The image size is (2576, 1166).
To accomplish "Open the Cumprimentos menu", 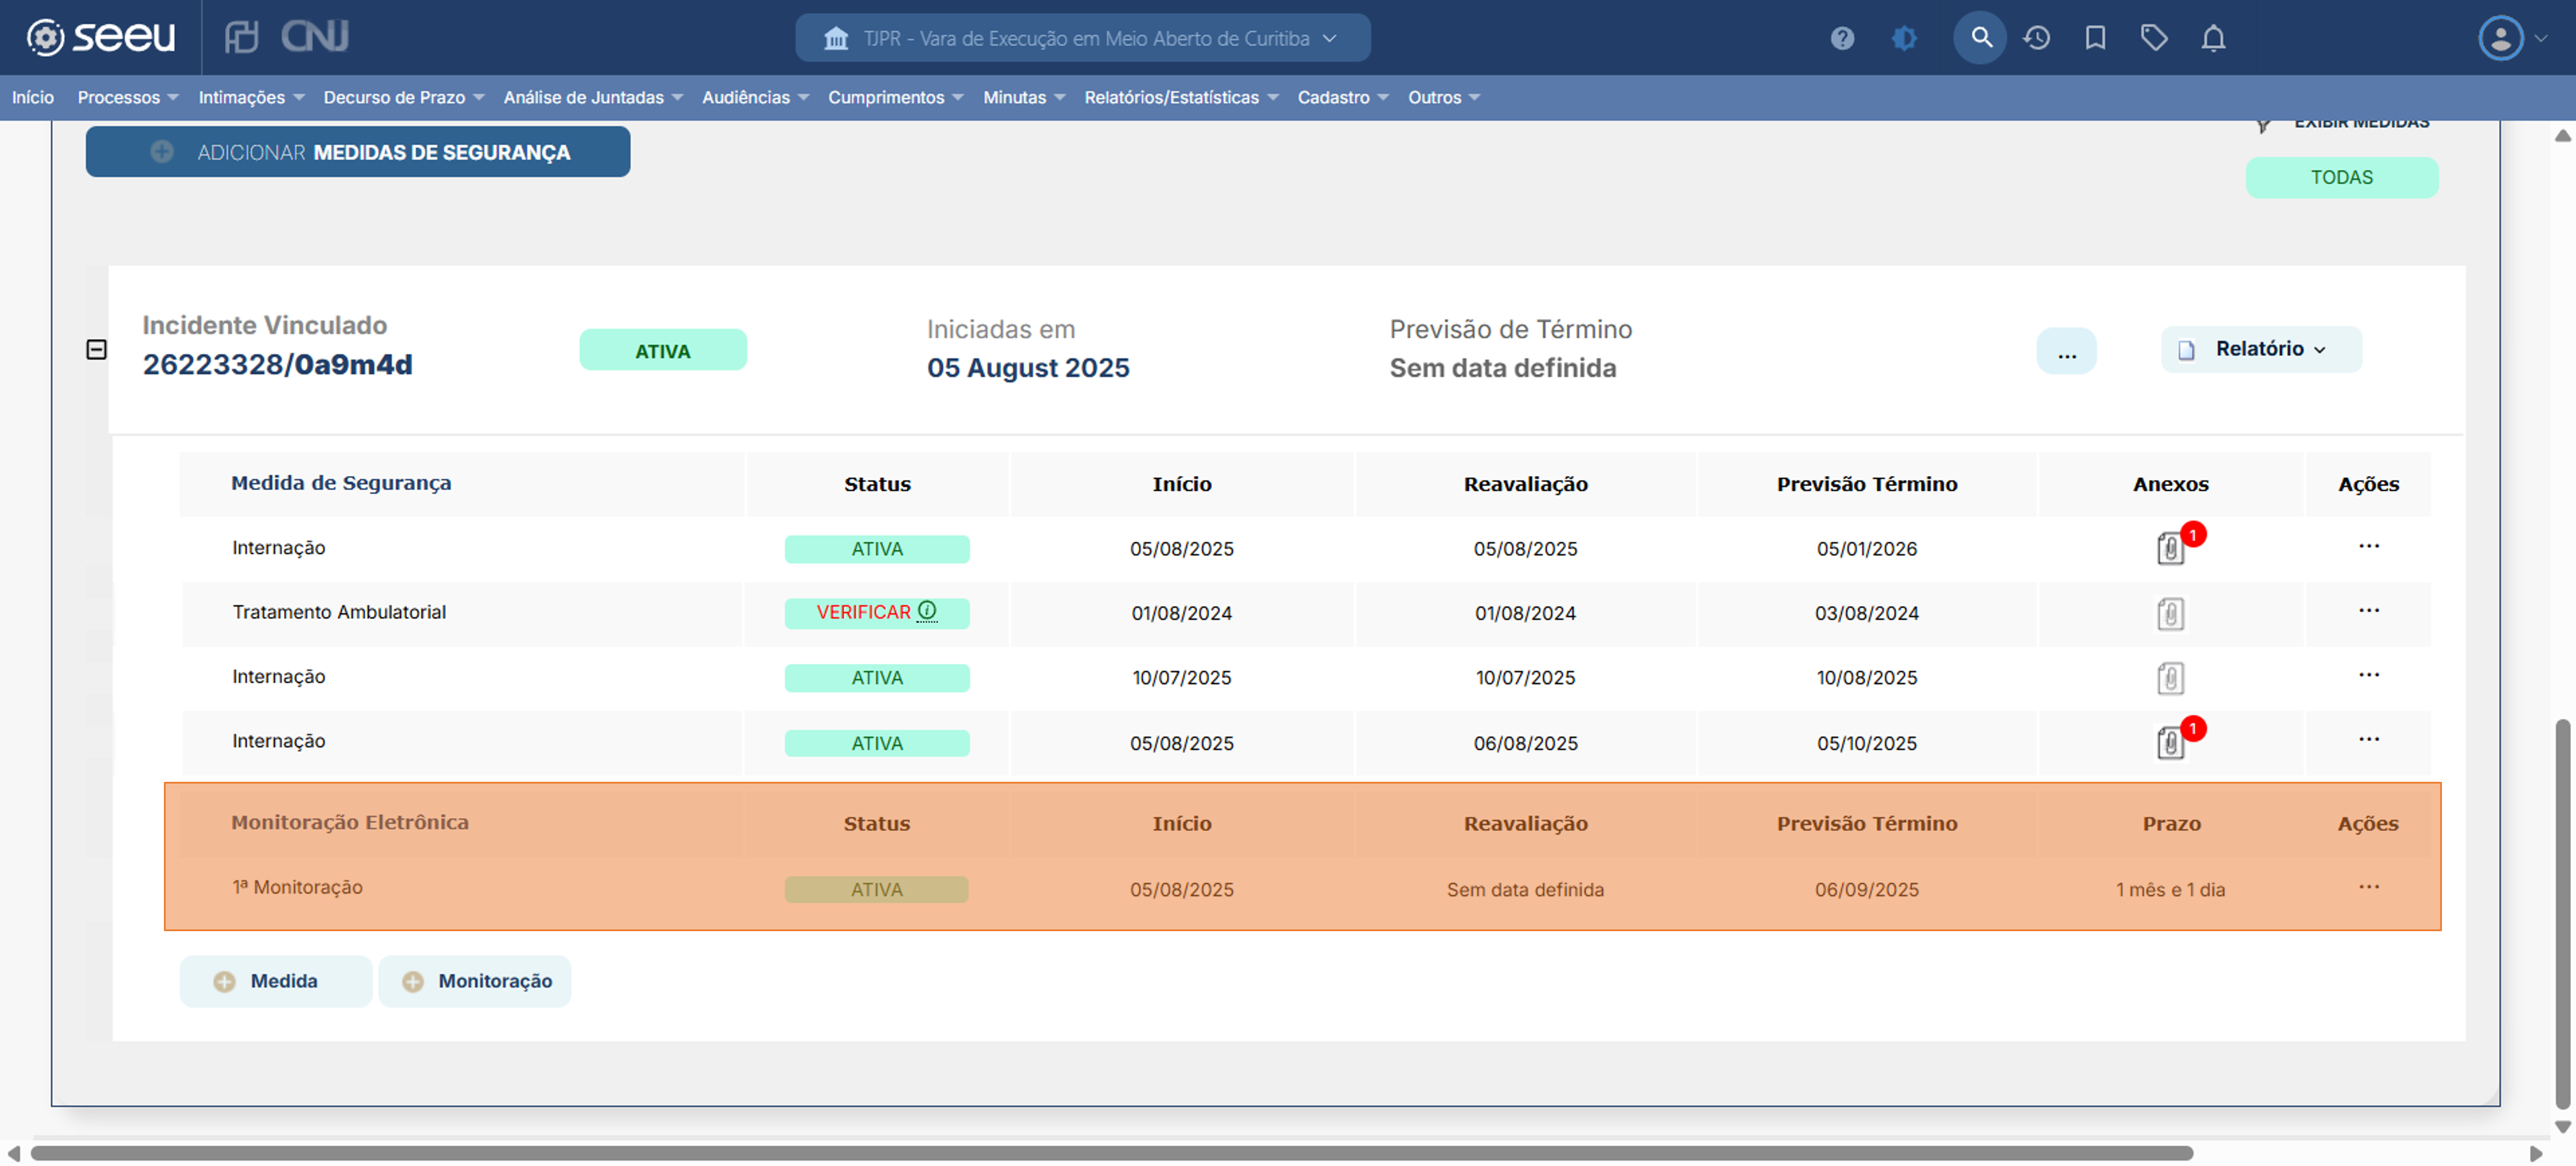I will [x=895, y=97].
